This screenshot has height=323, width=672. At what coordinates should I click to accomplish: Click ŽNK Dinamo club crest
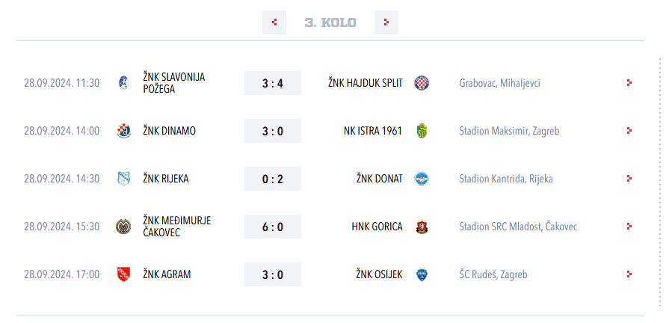point(123,131)
